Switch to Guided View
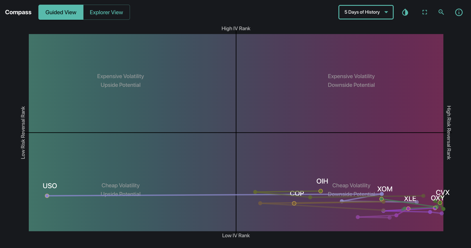 pos(61,12)
